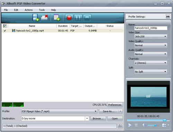Click the Add video file icon
This screenshot has width=173, height=132.
(36, 18)
